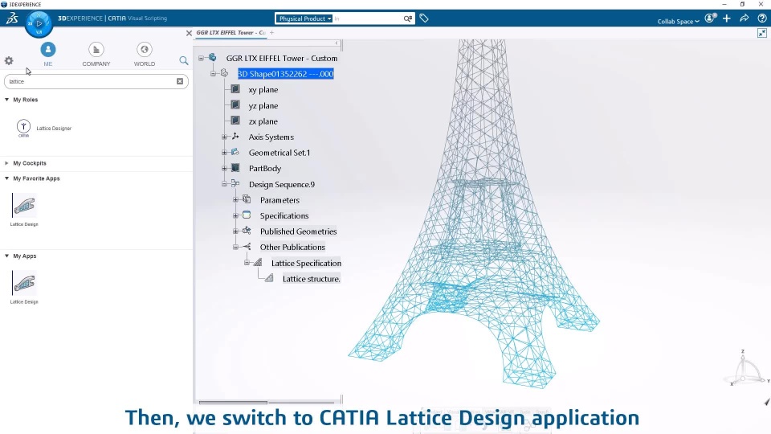This screenshot has width=771, height=434.
Task: Click the Other Publications icon
Action: (x=247, y=247)
